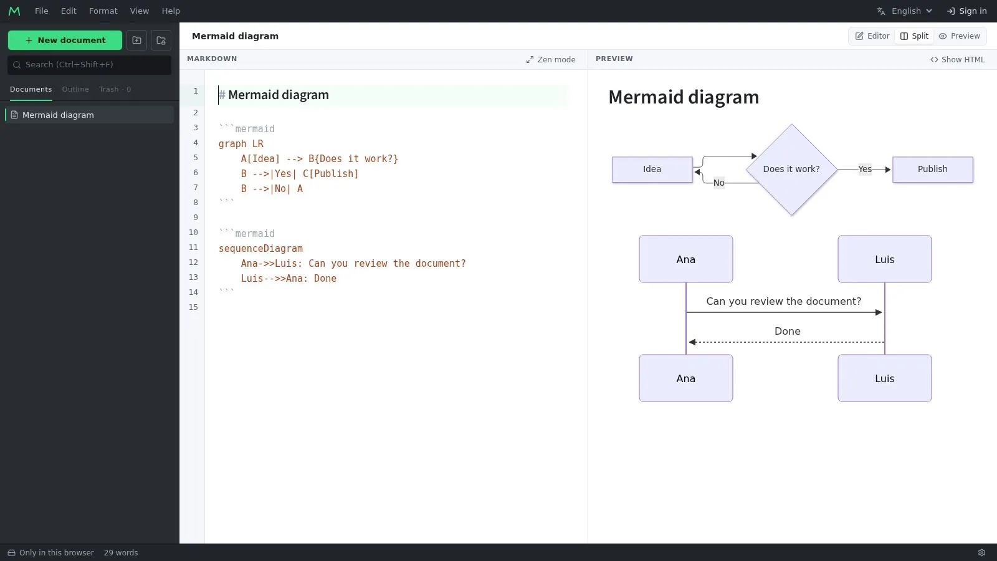Switch to Editor view mode
Image resolution: width=997 pixels, height=561 pixels.
click(x=872, y=36)
